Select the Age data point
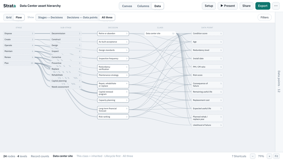 [207, 42]
